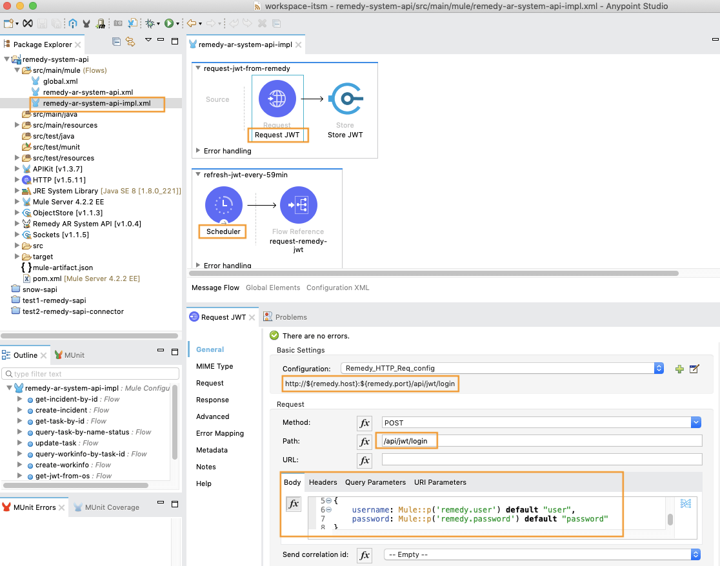Add new configuration with green plus
Screen dimensions: 720x566
pos(679,369)
